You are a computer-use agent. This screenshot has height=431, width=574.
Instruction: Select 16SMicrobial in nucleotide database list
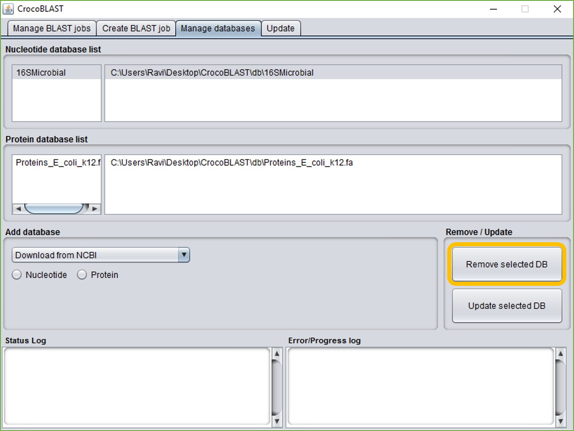[x=57, y=72]
